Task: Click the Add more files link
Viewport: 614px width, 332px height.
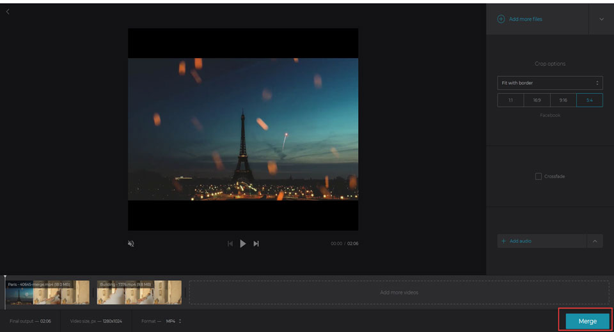Action: (x=526, y=19)
